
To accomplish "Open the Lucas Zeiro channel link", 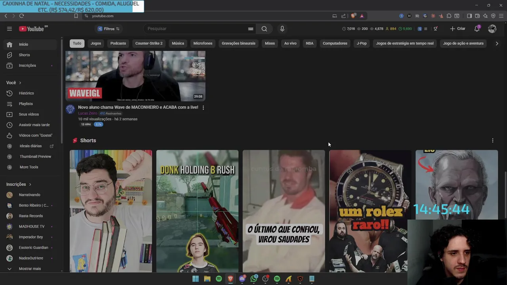I will [88, 113].
